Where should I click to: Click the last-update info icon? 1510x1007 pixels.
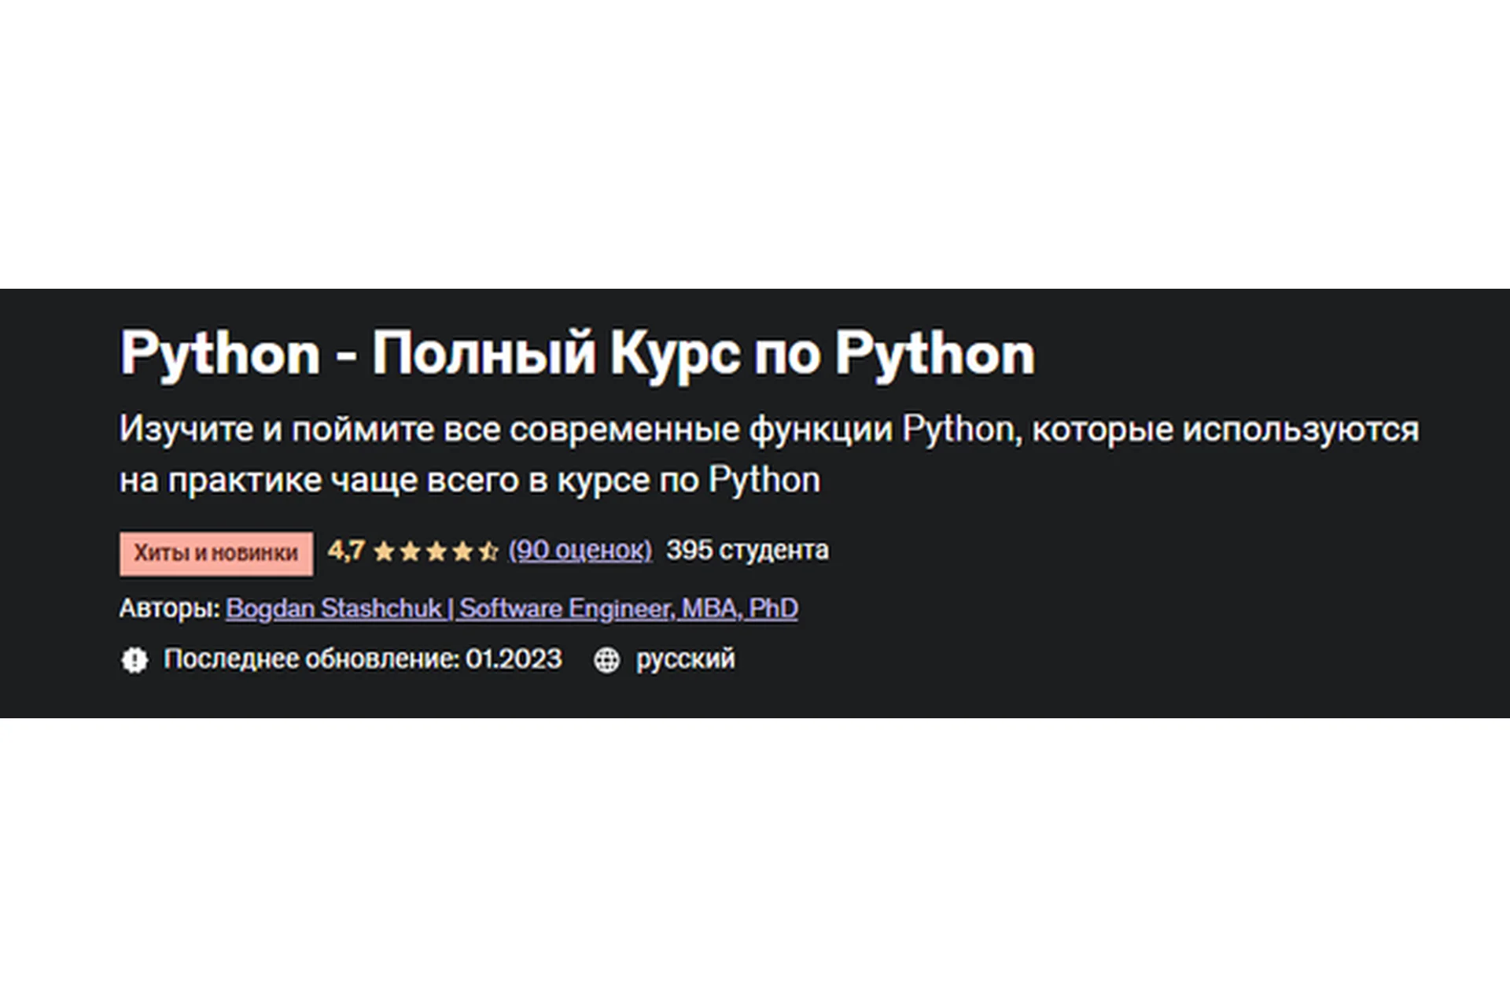(x=134, y=658)
